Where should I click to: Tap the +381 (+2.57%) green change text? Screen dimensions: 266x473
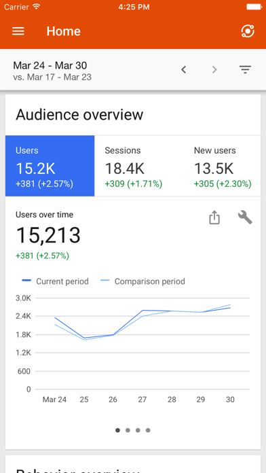43,256
